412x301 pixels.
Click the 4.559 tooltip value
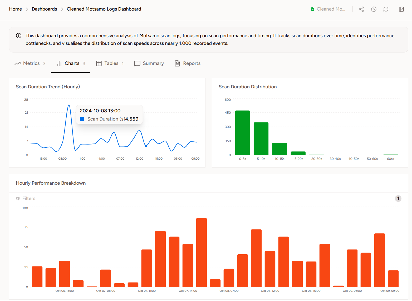coord(132,119)
